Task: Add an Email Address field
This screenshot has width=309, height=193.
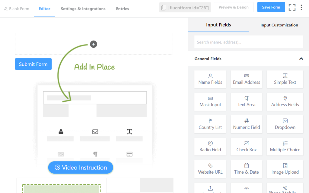Action: (246, 79)
